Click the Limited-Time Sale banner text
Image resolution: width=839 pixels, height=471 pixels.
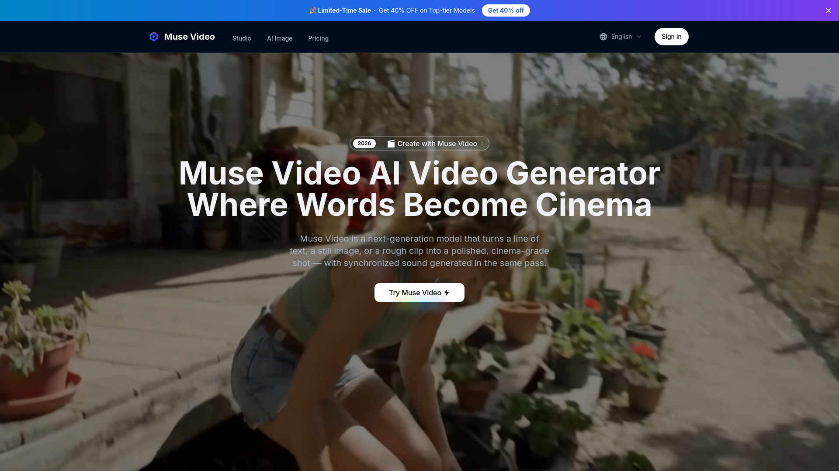[344, 10]
